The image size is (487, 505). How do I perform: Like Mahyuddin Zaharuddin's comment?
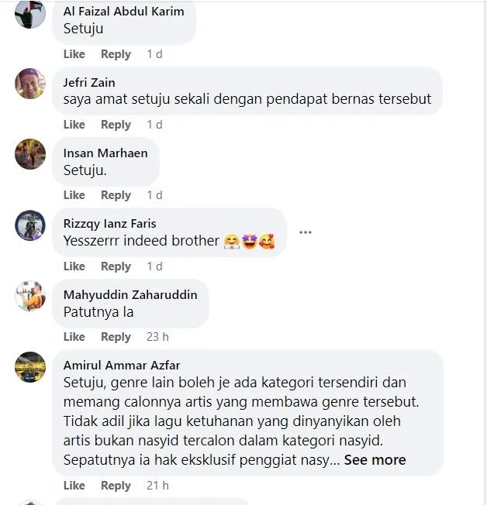(74, 337)
